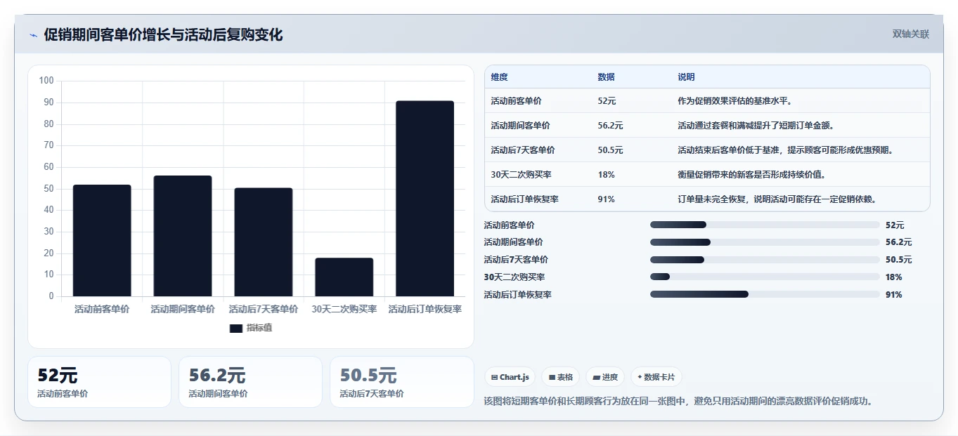Click the 数据卡片 tag chip

point(656,377)
